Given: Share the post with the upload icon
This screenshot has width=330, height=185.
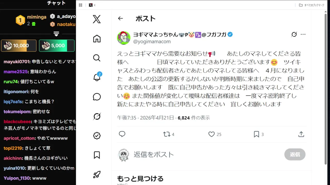Looking at the screenshot, I should (x=301, y=134).
